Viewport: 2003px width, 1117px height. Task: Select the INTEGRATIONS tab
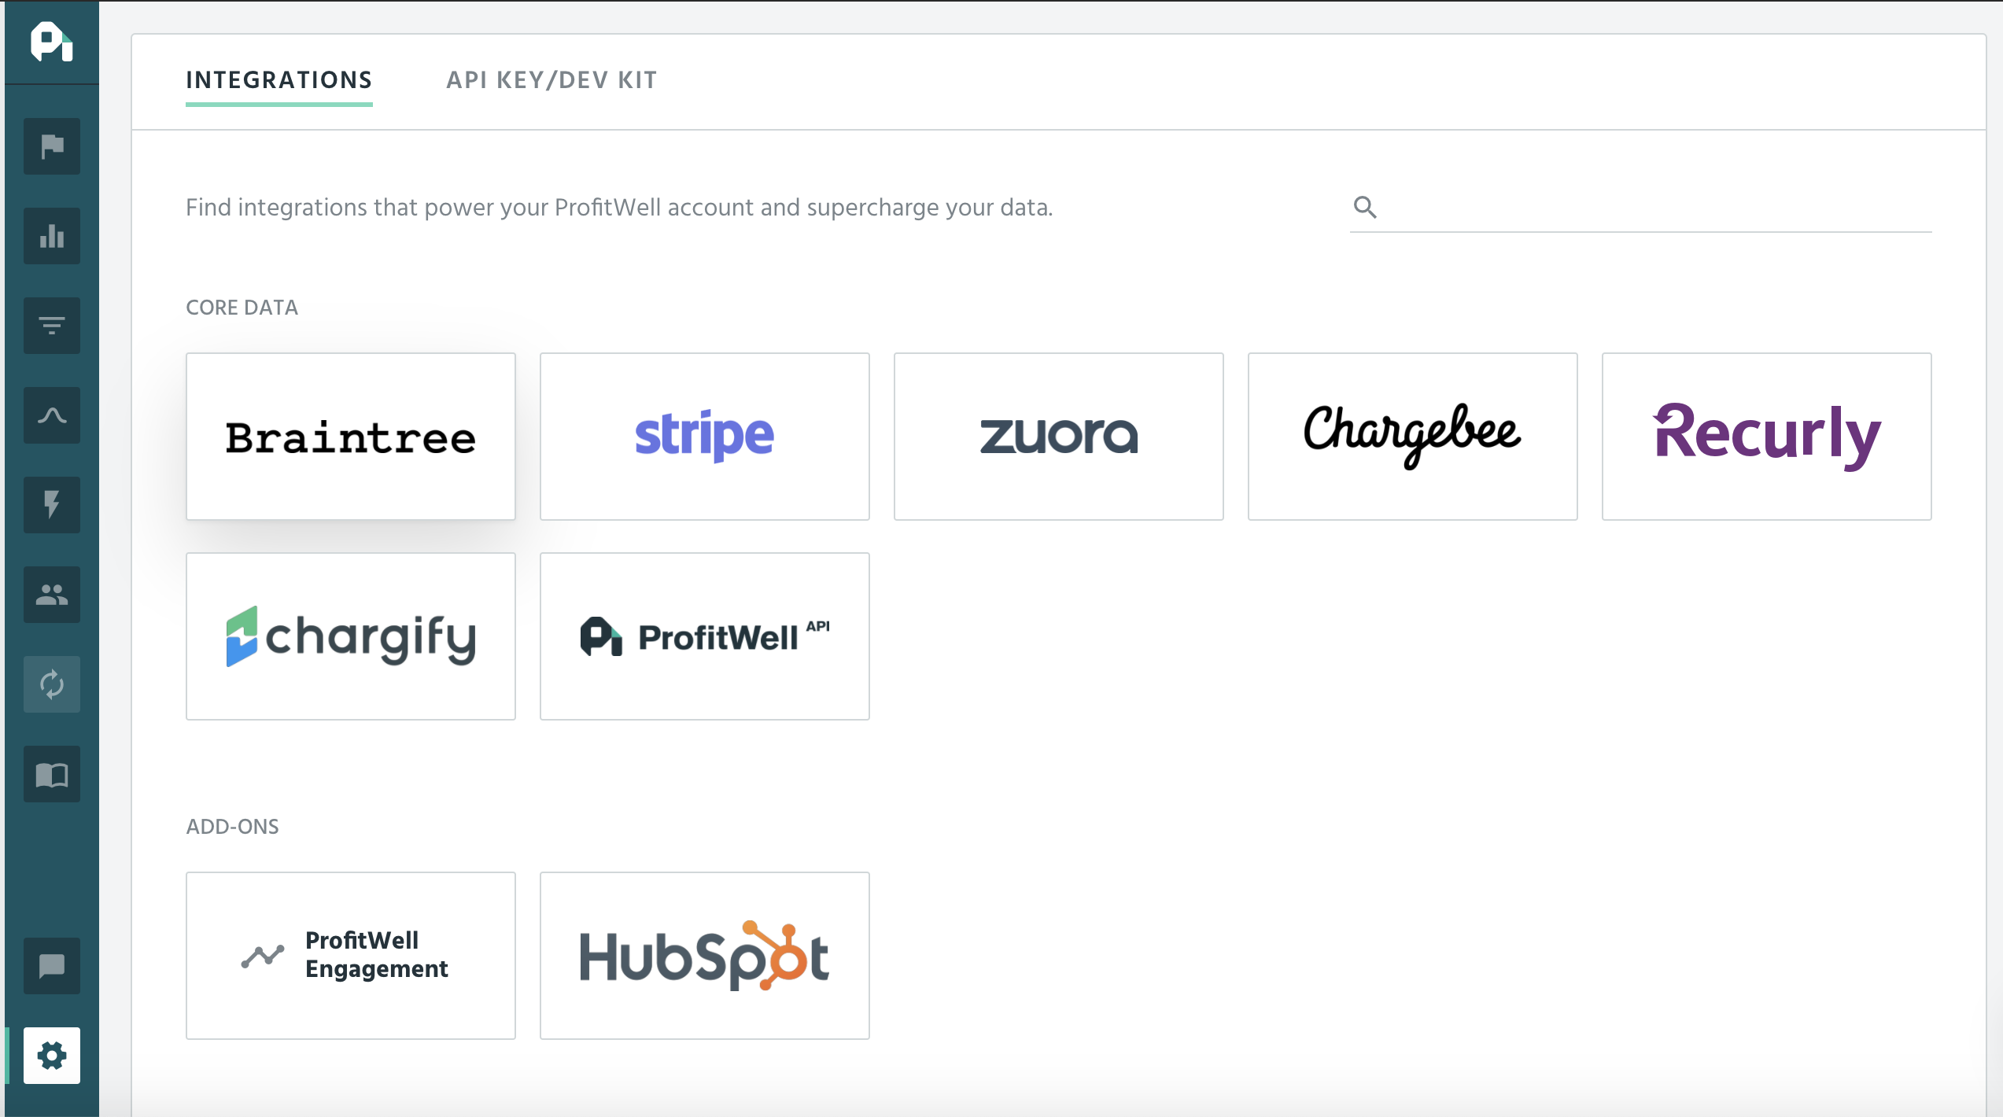279,80
